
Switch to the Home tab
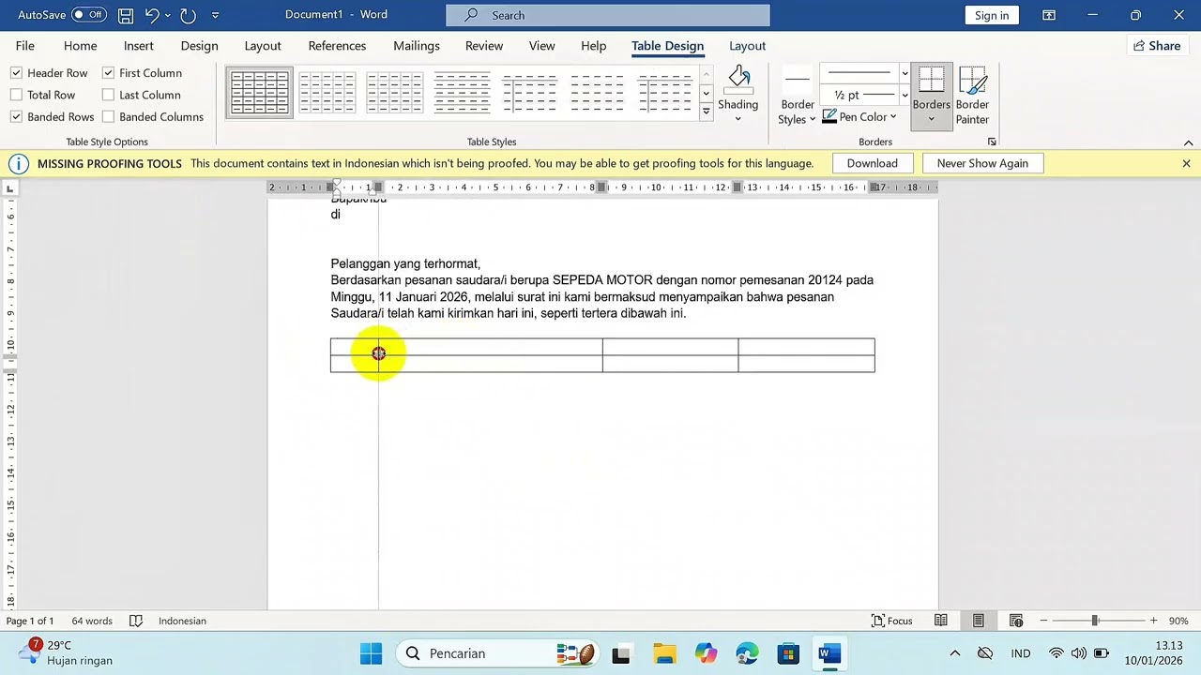click(81, 46)
